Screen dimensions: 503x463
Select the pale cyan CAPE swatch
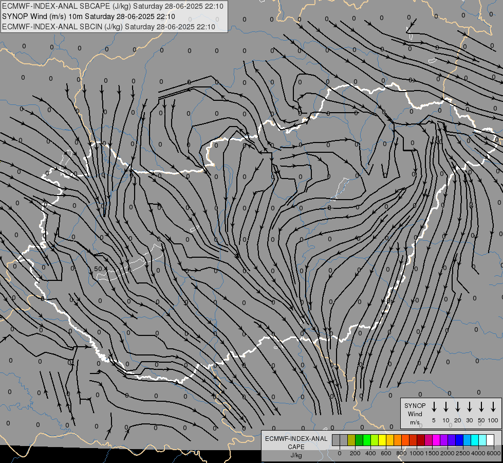pyautogui.click(x=482, y=440)
